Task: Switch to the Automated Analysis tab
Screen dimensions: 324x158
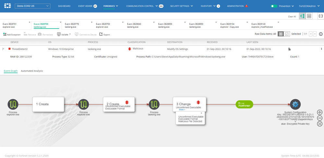Action: pyautogui.click(x=32, y=71)
